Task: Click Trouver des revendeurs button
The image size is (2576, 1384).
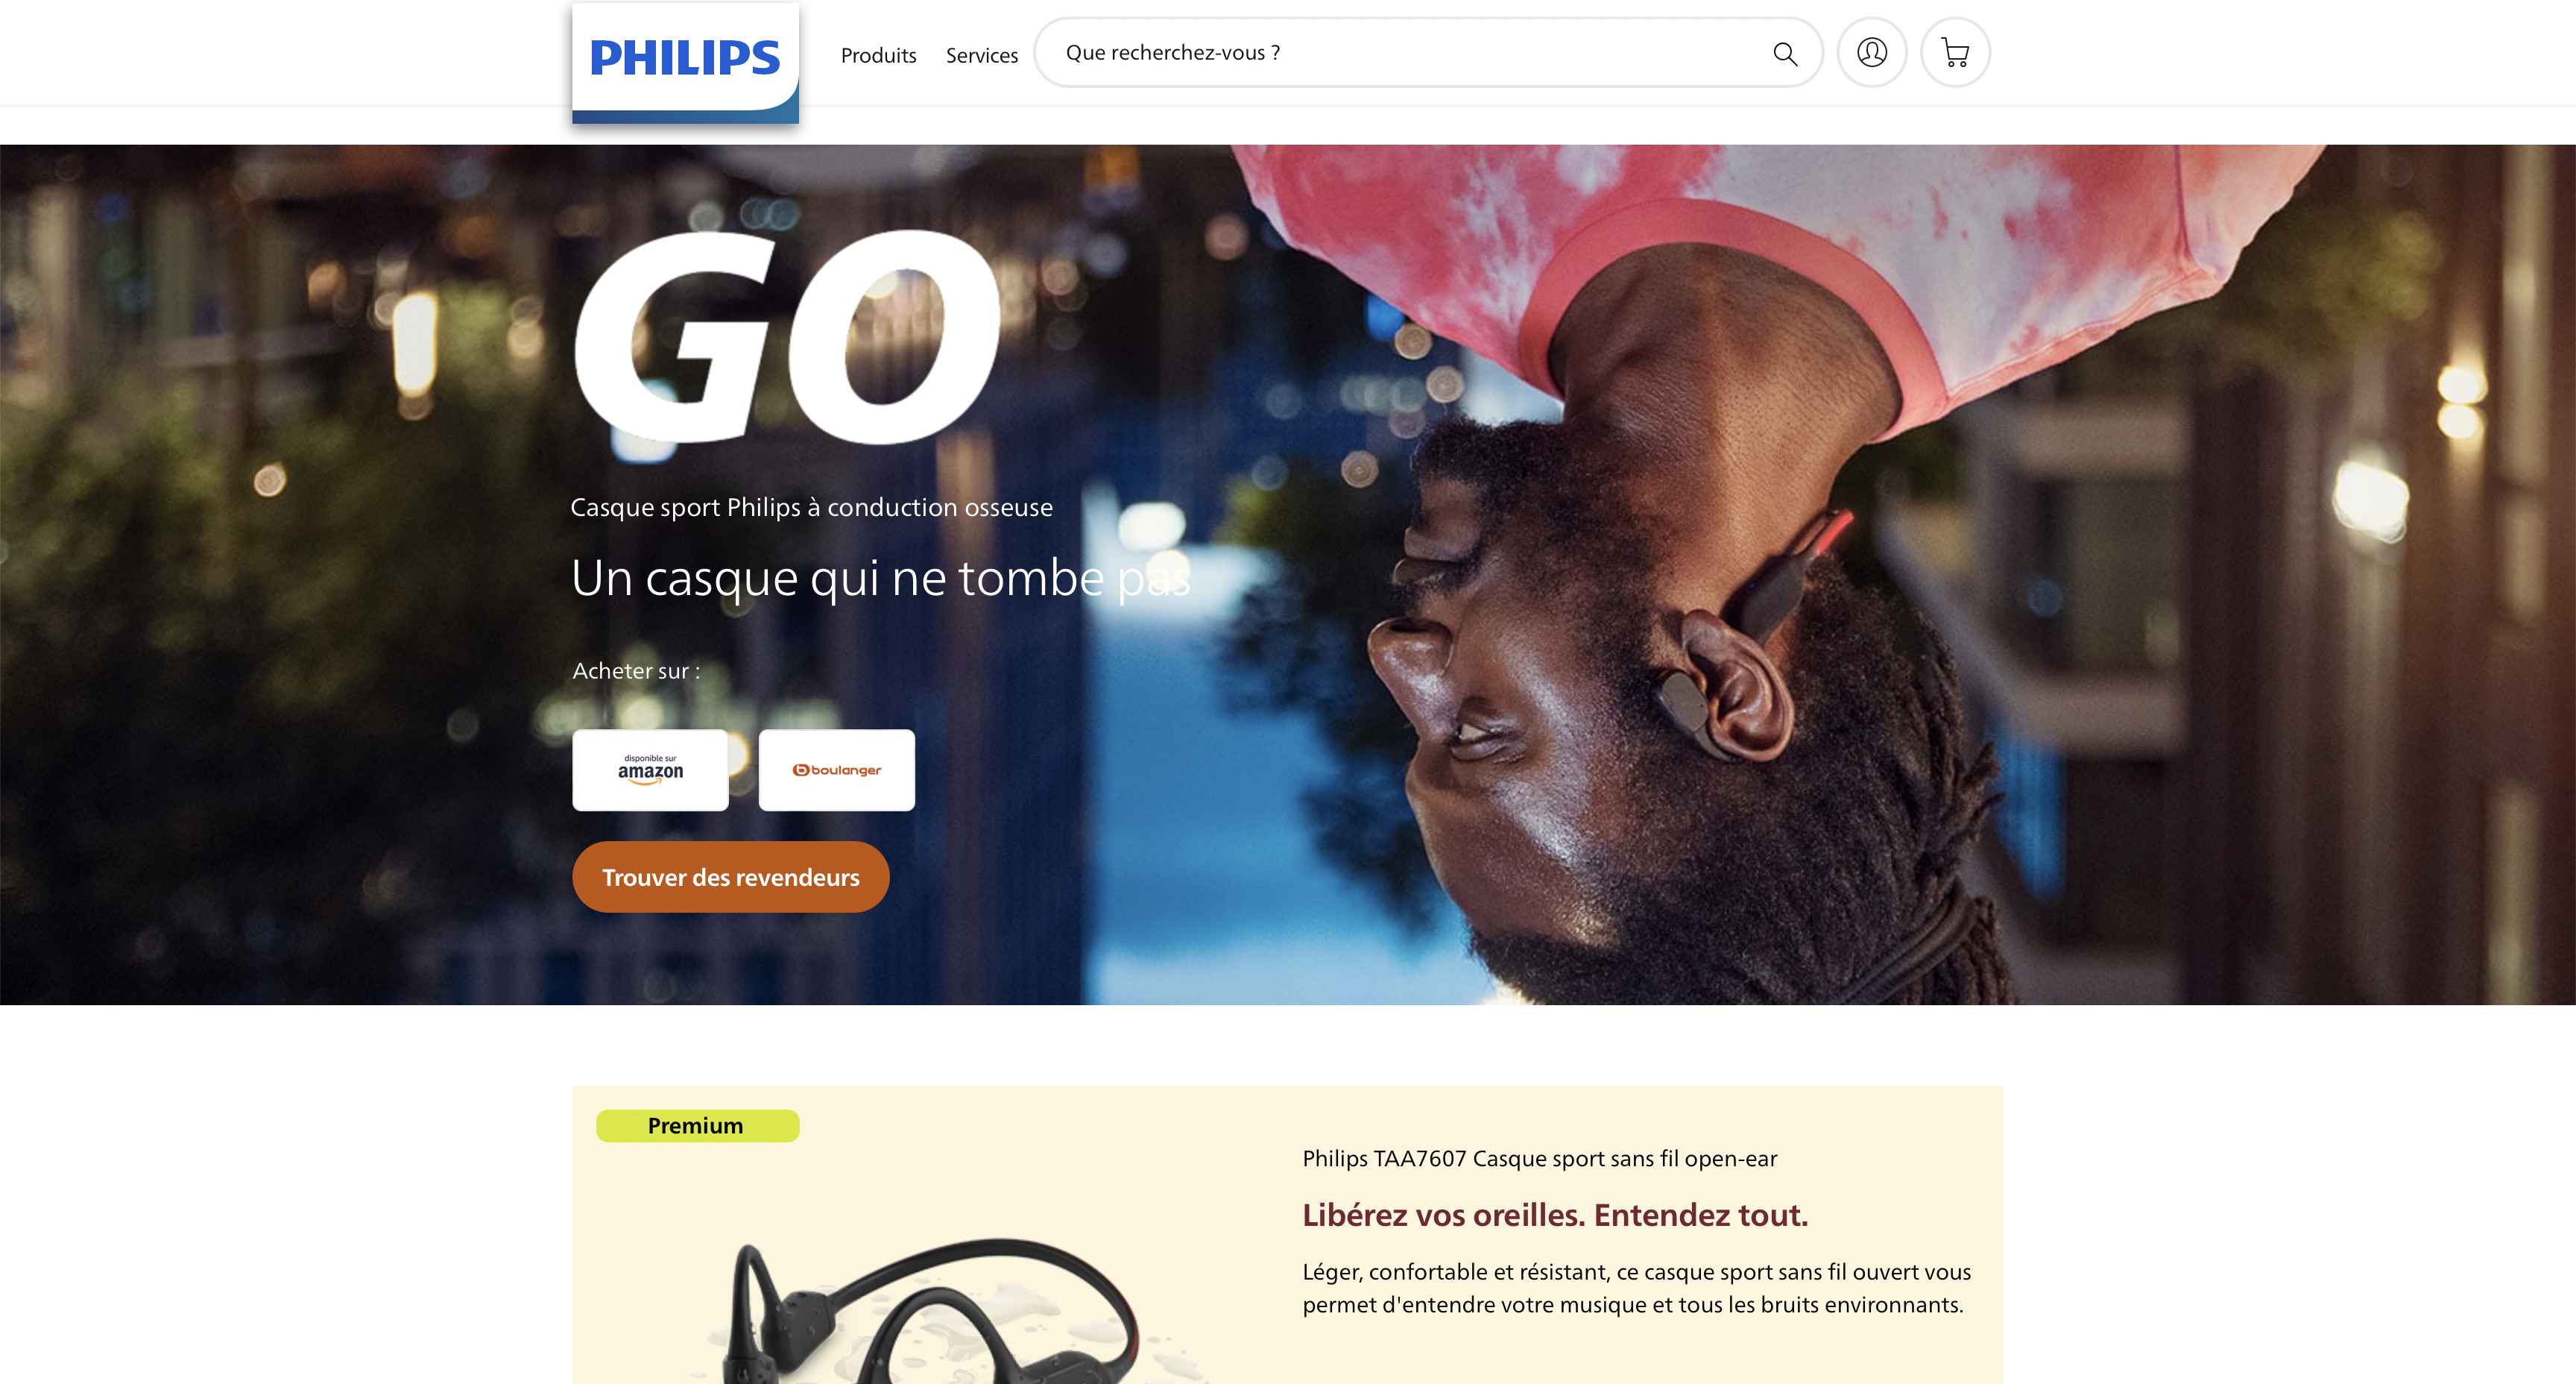Action: pos(731,877)
